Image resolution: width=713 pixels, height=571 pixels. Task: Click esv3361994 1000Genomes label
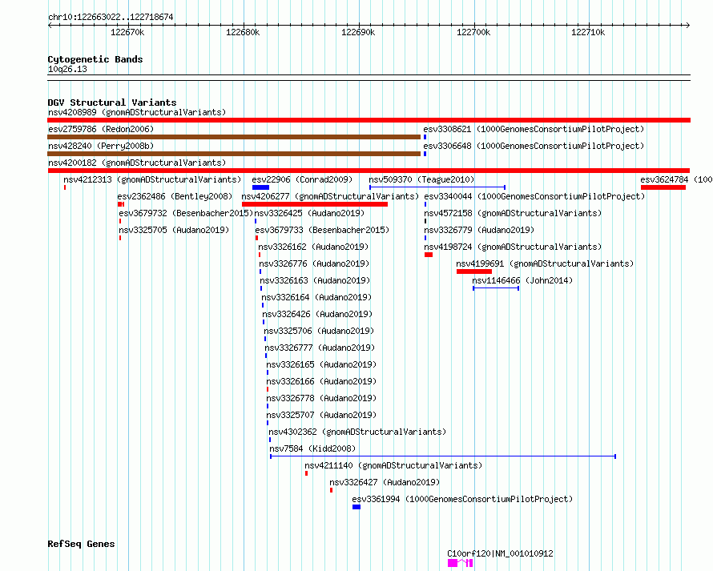[x=462, y=499]
